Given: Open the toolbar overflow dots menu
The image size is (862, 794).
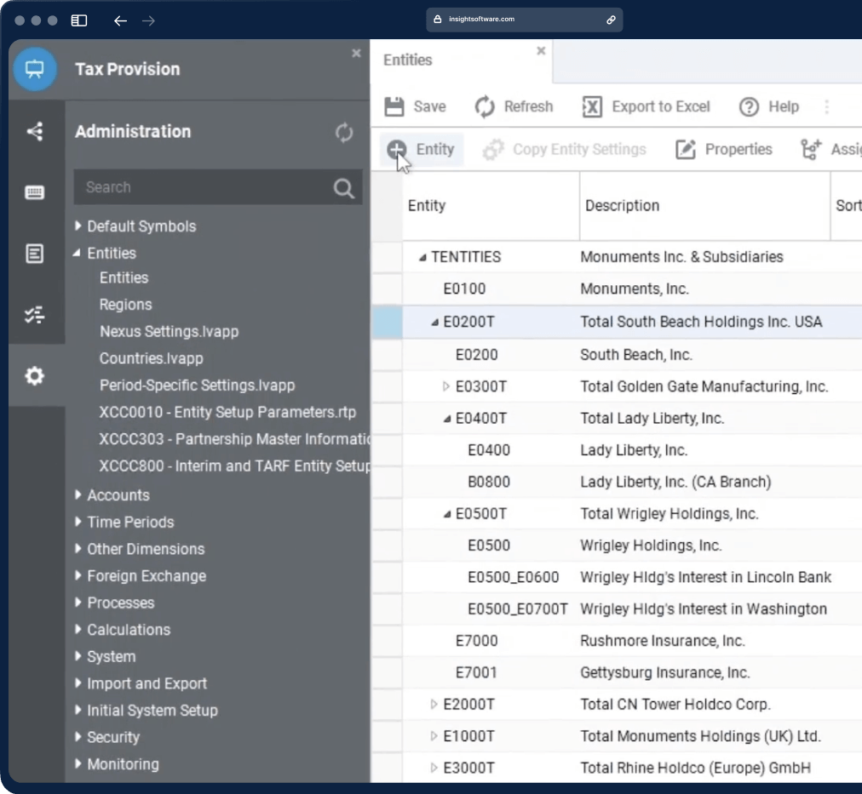Looking at the screenshot, I should pos(827,106).
